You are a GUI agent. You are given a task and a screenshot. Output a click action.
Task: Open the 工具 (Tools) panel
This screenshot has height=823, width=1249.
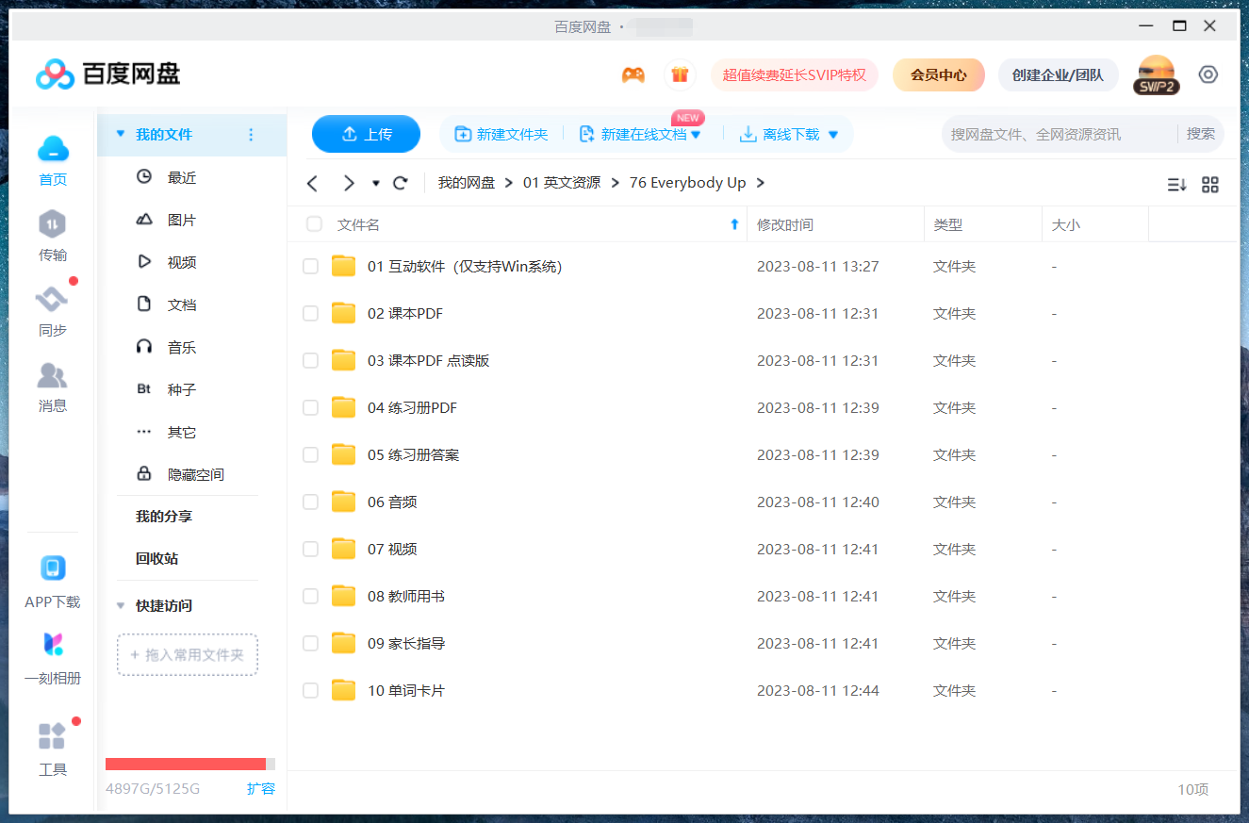point(53,749)
